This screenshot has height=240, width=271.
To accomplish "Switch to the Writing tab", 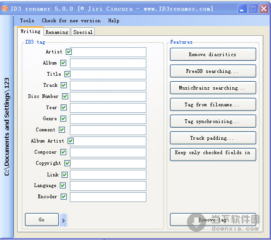I will coord(31,32).
